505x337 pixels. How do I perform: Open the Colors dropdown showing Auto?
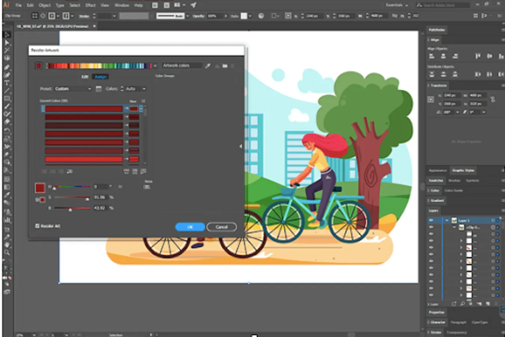click(x=136, y=89)
